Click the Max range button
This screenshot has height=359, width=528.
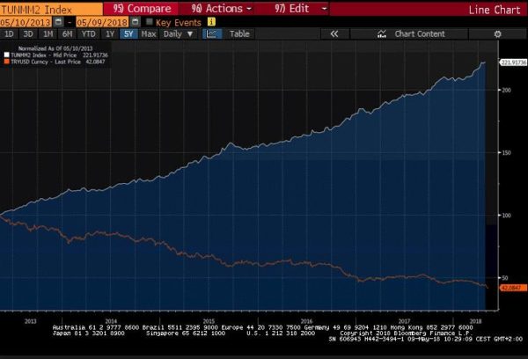[149, 33]
